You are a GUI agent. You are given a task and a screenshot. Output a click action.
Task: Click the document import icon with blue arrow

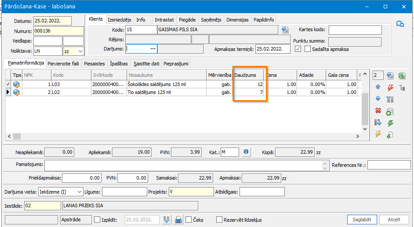tap(390, 76)
